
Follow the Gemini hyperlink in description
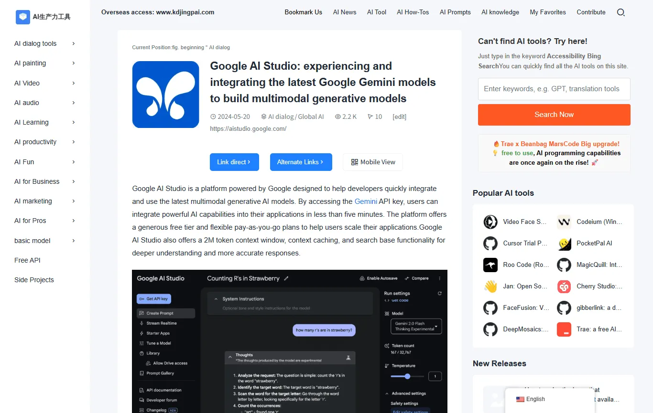coord(366,201)
